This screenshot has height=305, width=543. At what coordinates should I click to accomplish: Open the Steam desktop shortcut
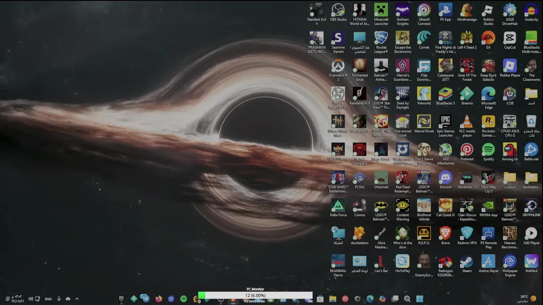pyautogui.click(x=467, y=264)
